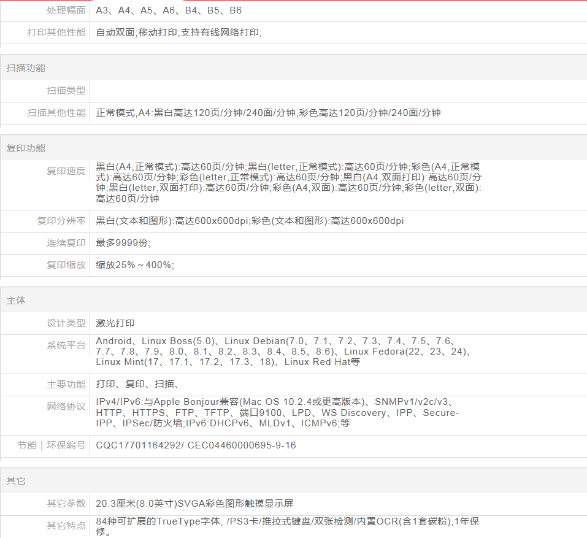Click the 打印其他性能 row label
The height and width of the screenshot is (538, 587).
point(56,33)
